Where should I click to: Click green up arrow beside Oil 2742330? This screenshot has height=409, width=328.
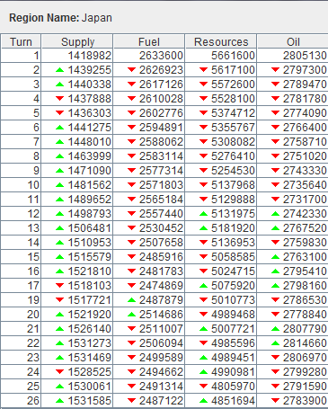tap(275, 214)
